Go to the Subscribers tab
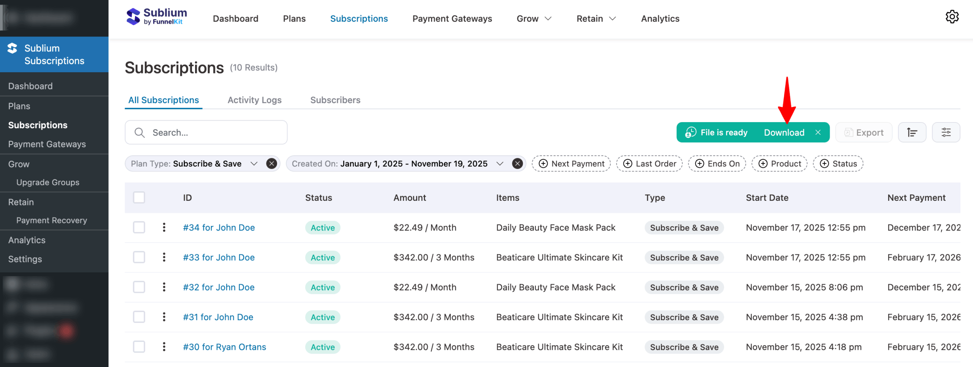The image size is (973, 367). tap(335, 100)
